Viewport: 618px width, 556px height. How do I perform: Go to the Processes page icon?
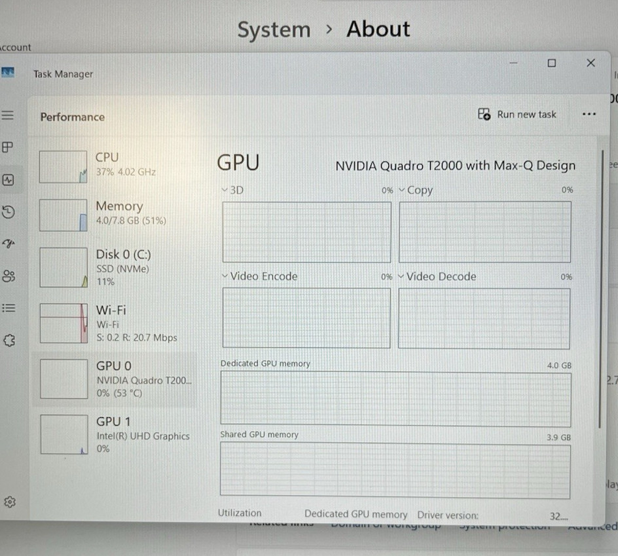pos(7,147)
